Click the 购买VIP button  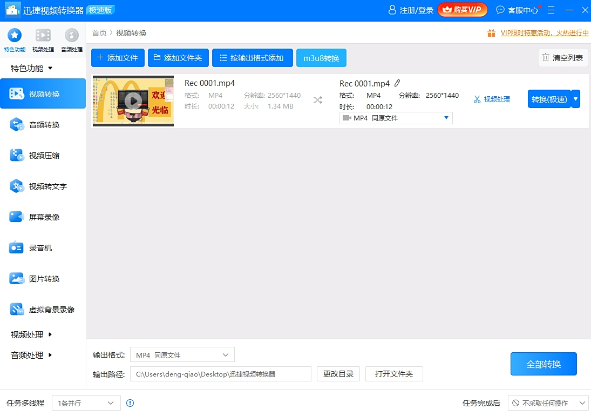coord(463,10)
